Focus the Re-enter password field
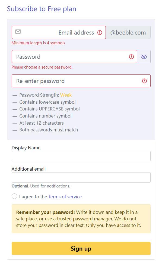Image resolution: width=162 pixels, height=265 pixels. (81, 81)
